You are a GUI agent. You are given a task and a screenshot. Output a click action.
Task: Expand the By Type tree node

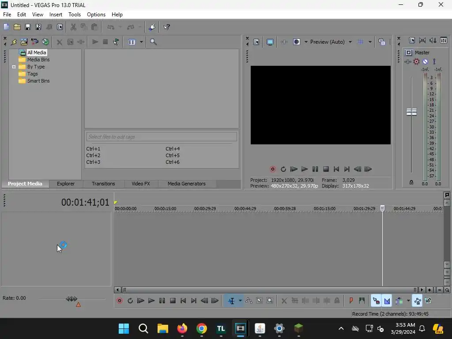pyautogui.click(x=14, y=67)
